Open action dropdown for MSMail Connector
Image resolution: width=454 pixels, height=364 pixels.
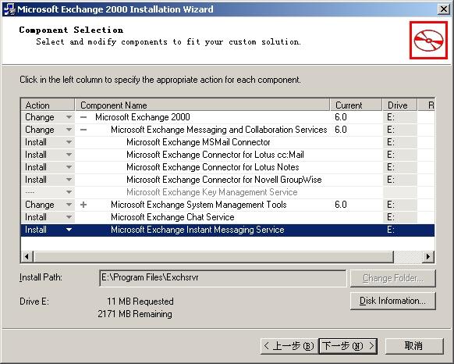tap(69, 142)
